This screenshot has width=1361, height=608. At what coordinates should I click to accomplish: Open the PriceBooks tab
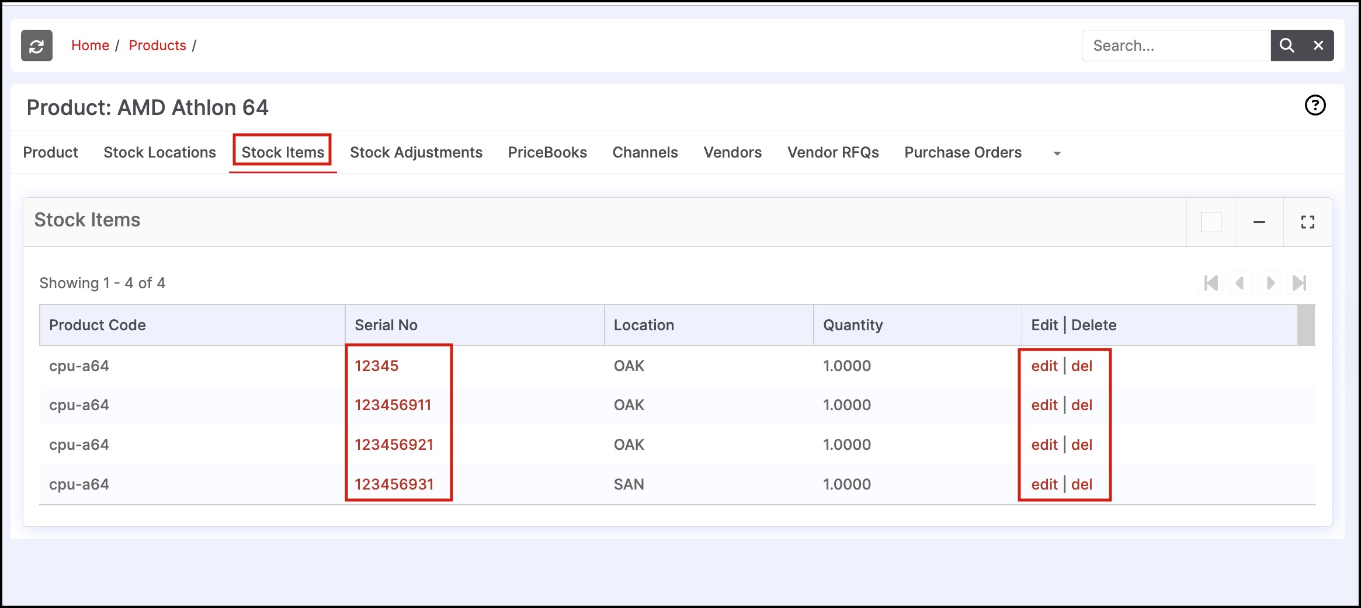547,152
